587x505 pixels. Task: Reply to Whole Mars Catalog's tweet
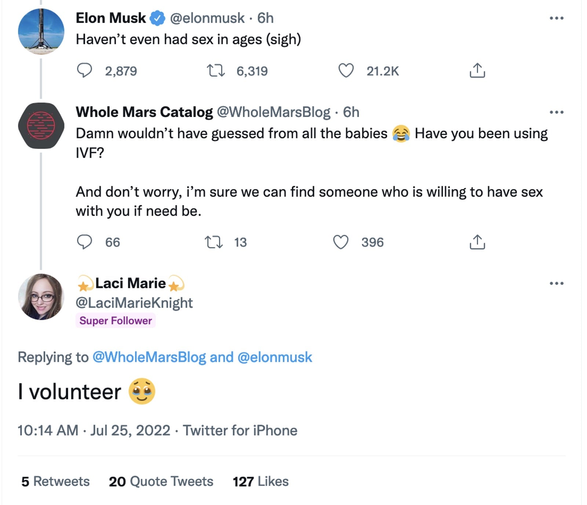tap(85, 241)
